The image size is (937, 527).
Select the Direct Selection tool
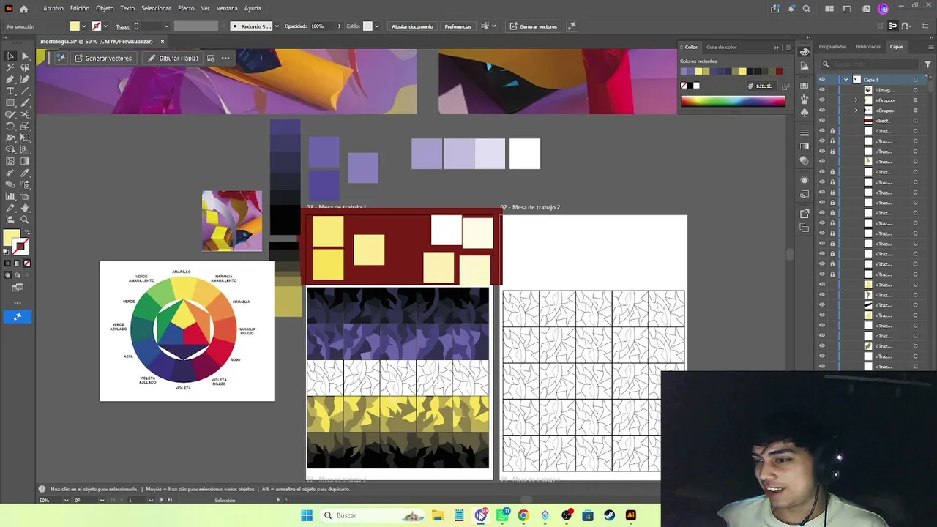click(25, 56)
